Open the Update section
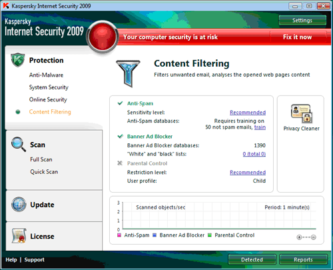This screenshot has width=333, height=270. click(x=42, y=205)
